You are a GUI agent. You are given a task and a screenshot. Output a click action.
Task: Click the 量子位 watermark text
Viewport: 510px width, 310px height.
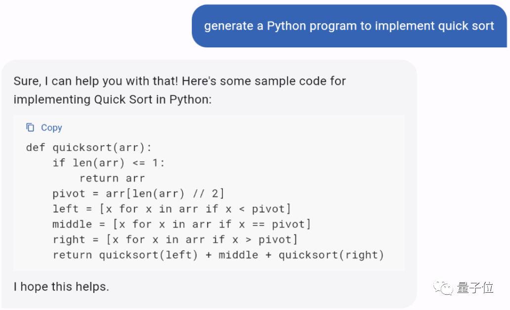click(475, 288)
